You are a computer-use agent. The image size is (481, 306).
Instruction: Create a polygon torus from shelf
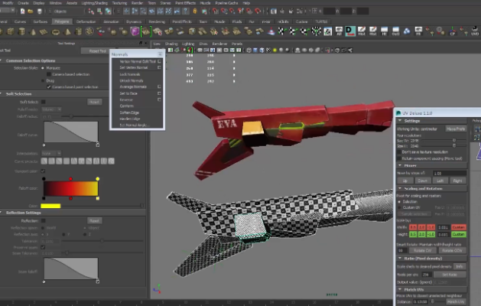(x=56, y=31)
